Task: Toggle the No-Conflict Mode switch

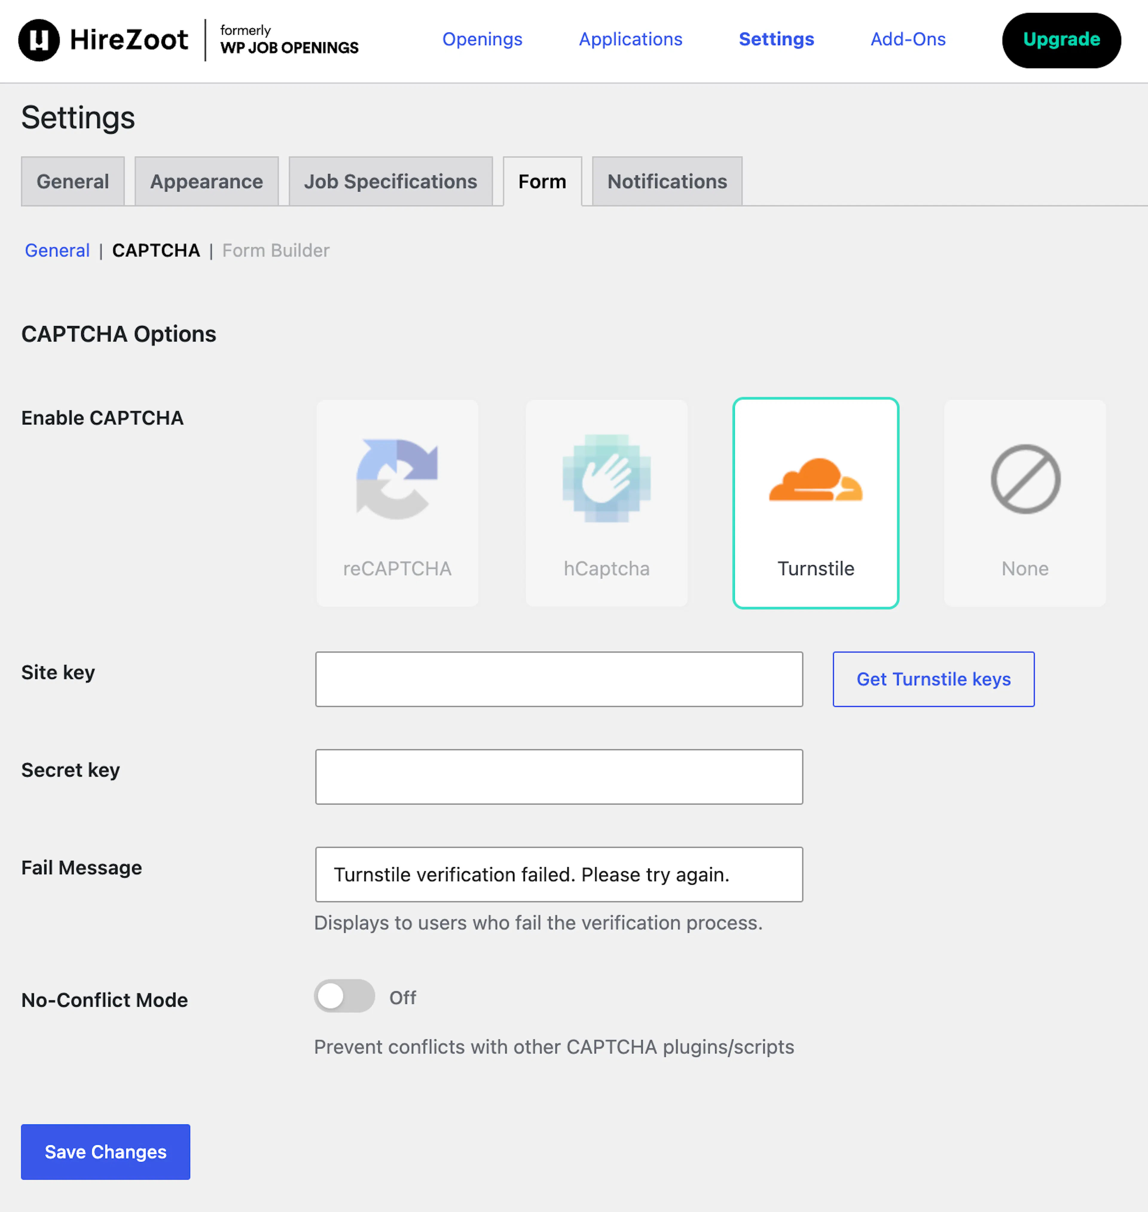Action: pos(344,996)
